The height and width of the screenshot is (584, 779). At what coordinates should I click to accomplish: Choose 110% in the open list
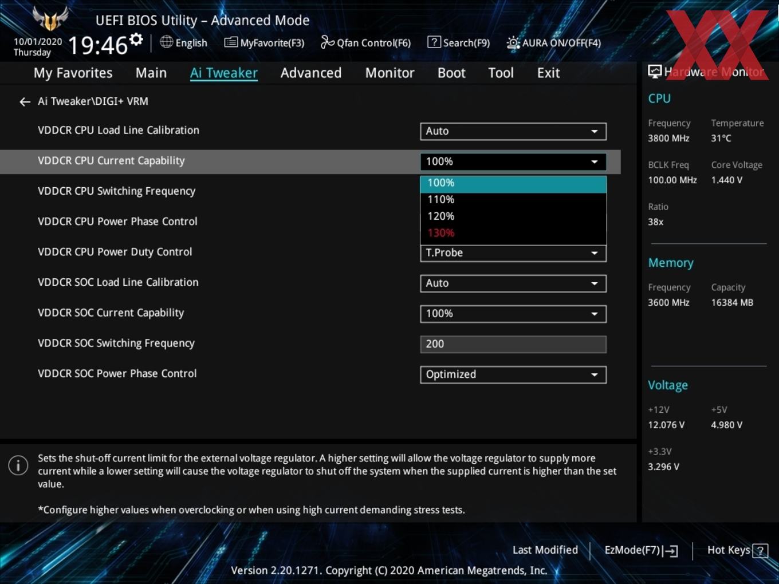click(x=513, y=200)
